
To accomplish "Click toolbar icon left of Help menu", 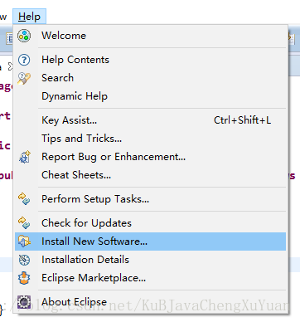I will point(9,38).
